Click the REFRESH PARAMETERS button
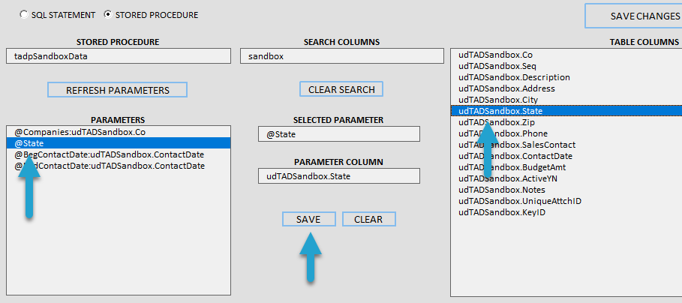Viewport: 682px width, 303px height. point(118,90)
